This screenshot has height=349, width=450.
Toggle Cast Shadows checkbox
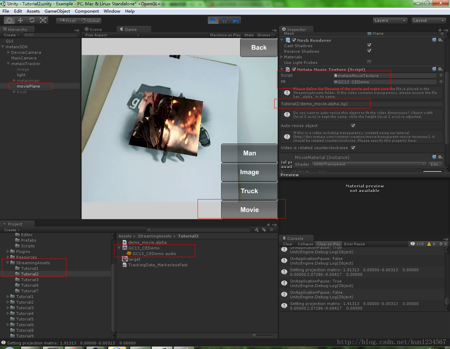(x=369, y=45)
